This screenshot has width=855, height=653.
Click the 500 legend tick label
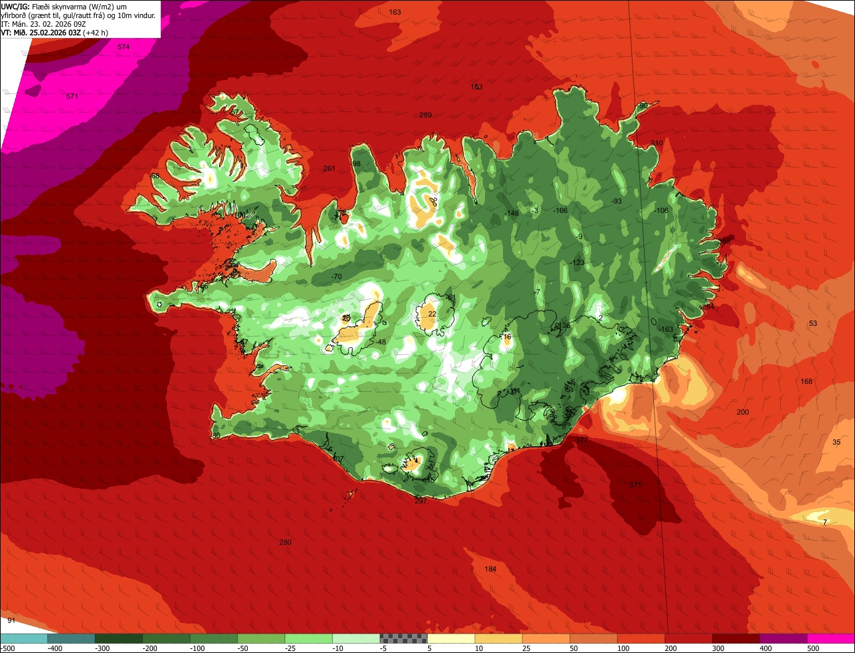pos(813,648)
